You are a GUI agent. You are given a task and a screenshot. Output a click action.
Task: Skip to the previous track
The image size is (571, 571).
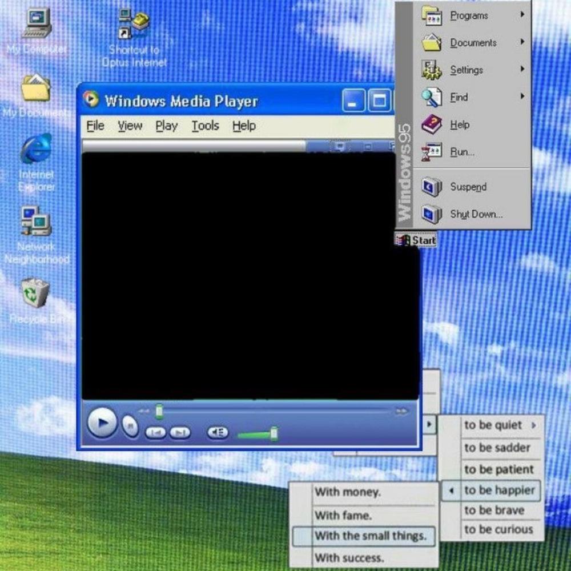click(155, 432)
